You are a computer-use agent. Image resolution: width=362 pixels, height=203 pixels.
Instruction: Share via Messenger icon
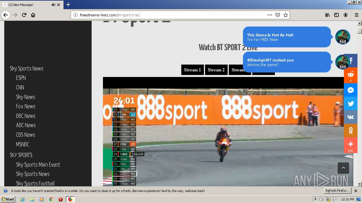point(351,90)
